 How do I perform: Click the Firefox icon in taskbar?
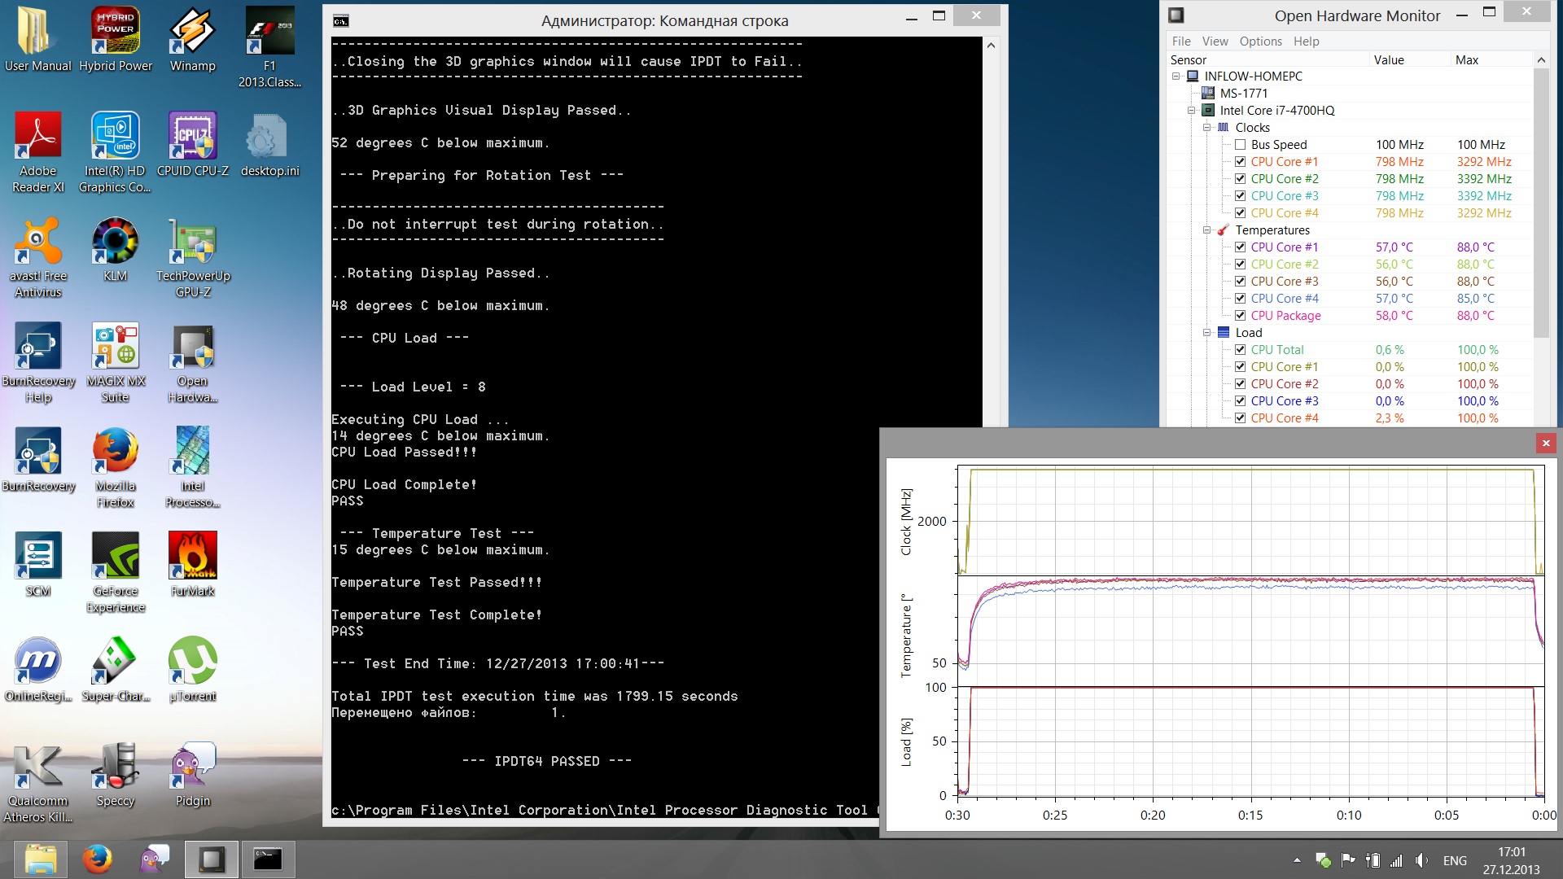click(98, 859)
